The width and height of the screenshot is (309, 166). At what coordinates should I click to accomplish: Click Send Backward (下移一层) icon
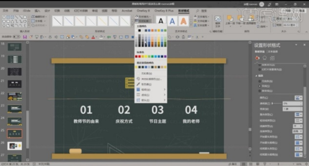[240, 20]
